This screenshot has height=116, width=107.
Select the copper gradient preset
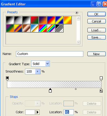[x=26, y=28]
